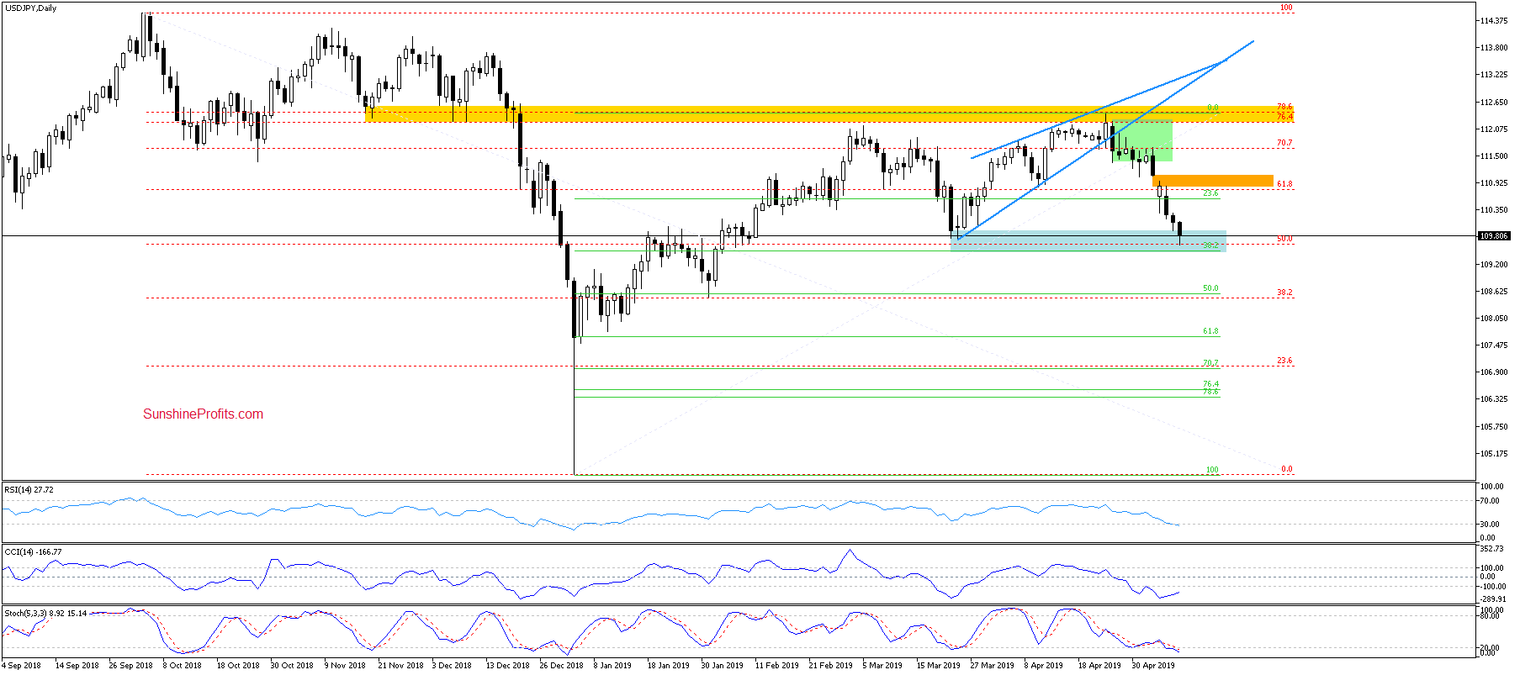1520x675 pixels.
Task: Click the 3 Dec 2018 date label
Action: click(452, 666)
